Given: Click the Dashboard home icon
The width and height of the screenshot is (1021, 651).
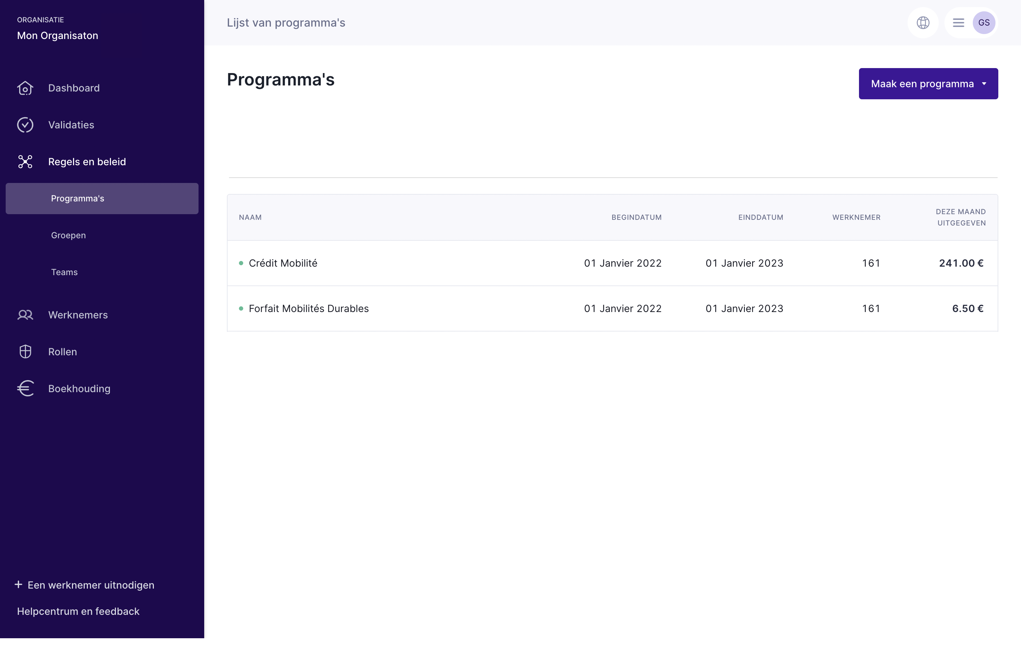Looking at the screenshot, I should point(25,88).
